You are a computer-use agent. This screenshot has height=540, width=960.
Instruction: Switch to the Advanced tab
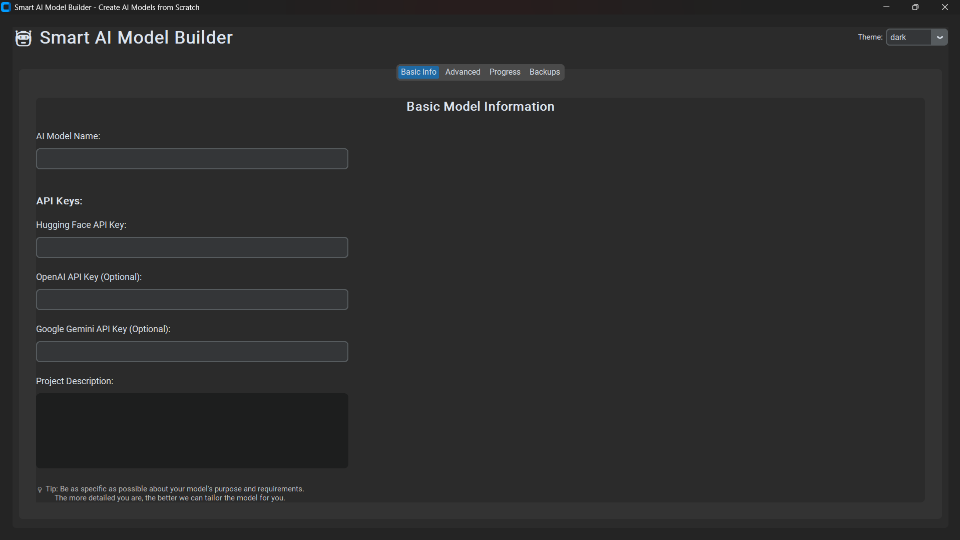point(462,72)
